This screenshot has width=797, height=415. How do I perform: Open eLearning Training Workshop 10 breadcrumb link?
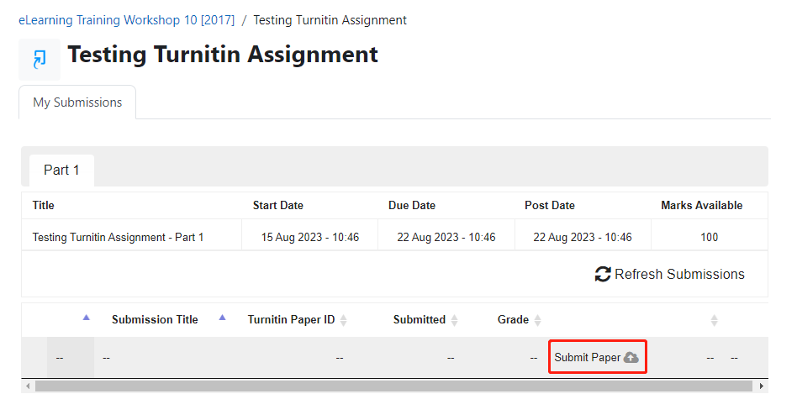pos(127,20)
